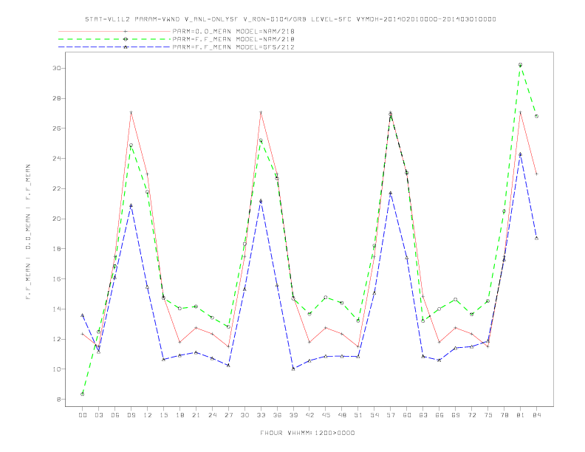
Task: Click the y-axis tick label 8
Action: click(x=59, y=400)
